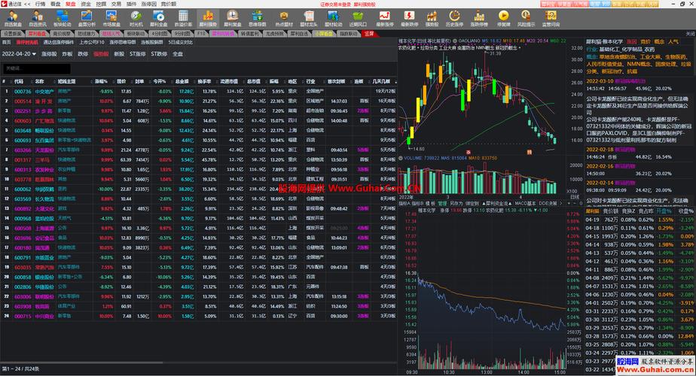Open the 上市公司F10 sub-tab
Screen dimensions: 696x376
point(91,42)
